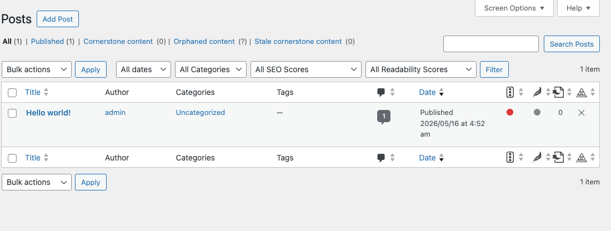The width and height of the screenshot is (611, 231).
Task: Click sort arrows beside header SEO score icon
Action: click(x=521, y=92)
